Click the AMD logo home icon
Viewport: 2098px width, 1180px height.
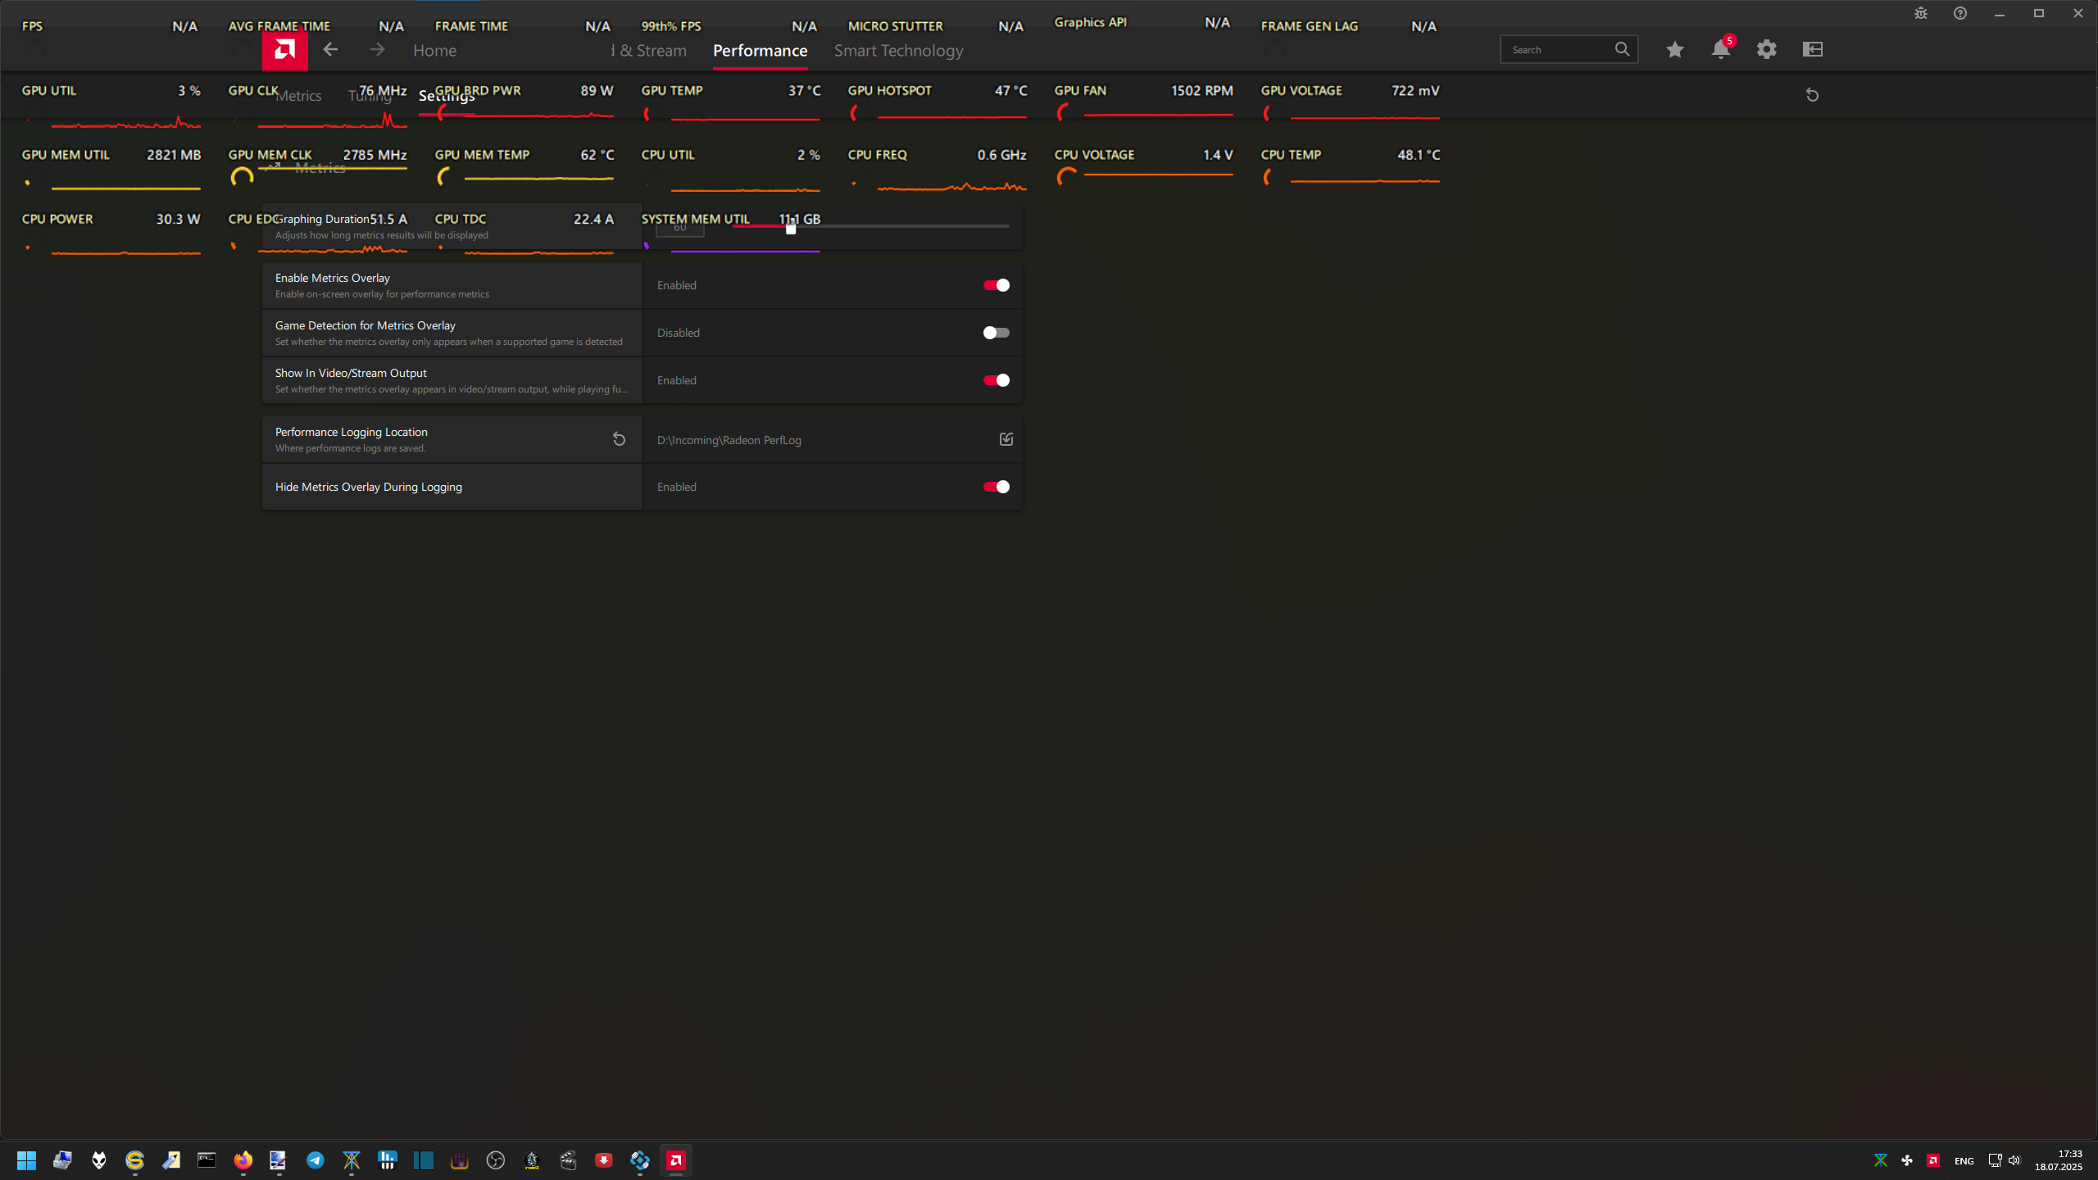(x=284, y=50)
